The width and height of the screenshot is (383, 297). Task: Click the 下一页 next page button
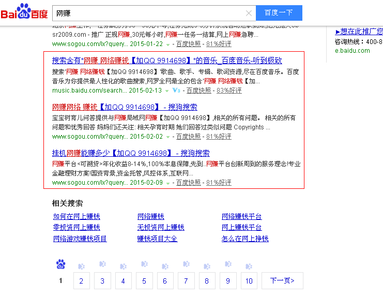[x=282, y=281]
